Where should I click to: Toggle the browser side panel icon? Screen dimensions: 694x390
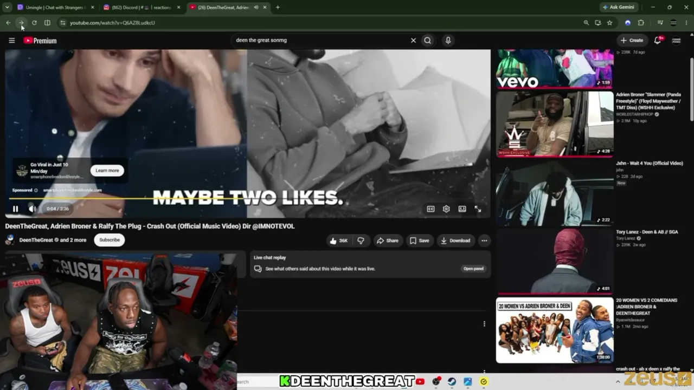[47, 23]
